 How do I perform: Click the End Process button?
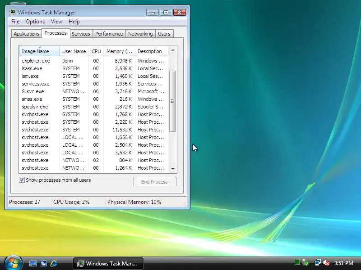pos(155,182)
